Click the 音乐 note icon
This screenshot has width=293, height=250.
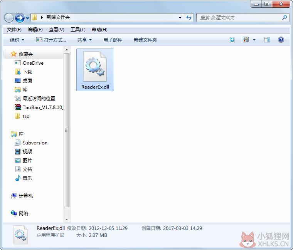point(18,178)
